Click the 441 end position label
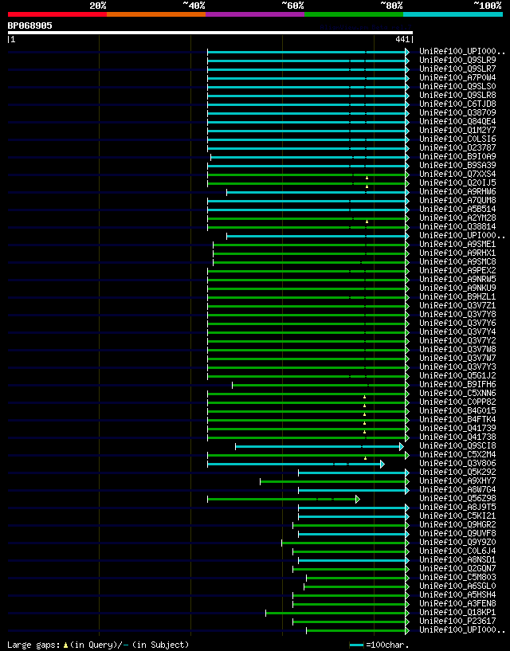 [403, 39]
